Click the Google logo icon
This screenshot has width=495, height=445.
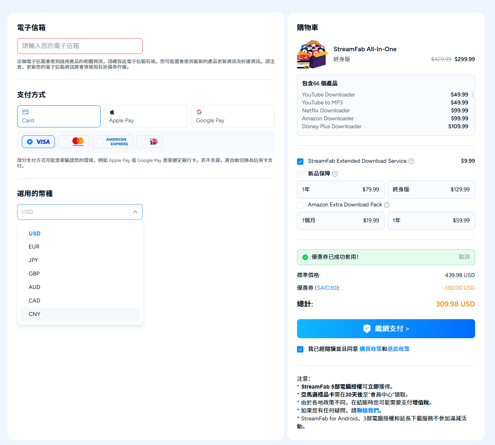pyautogui.click(x=199, y=112)
